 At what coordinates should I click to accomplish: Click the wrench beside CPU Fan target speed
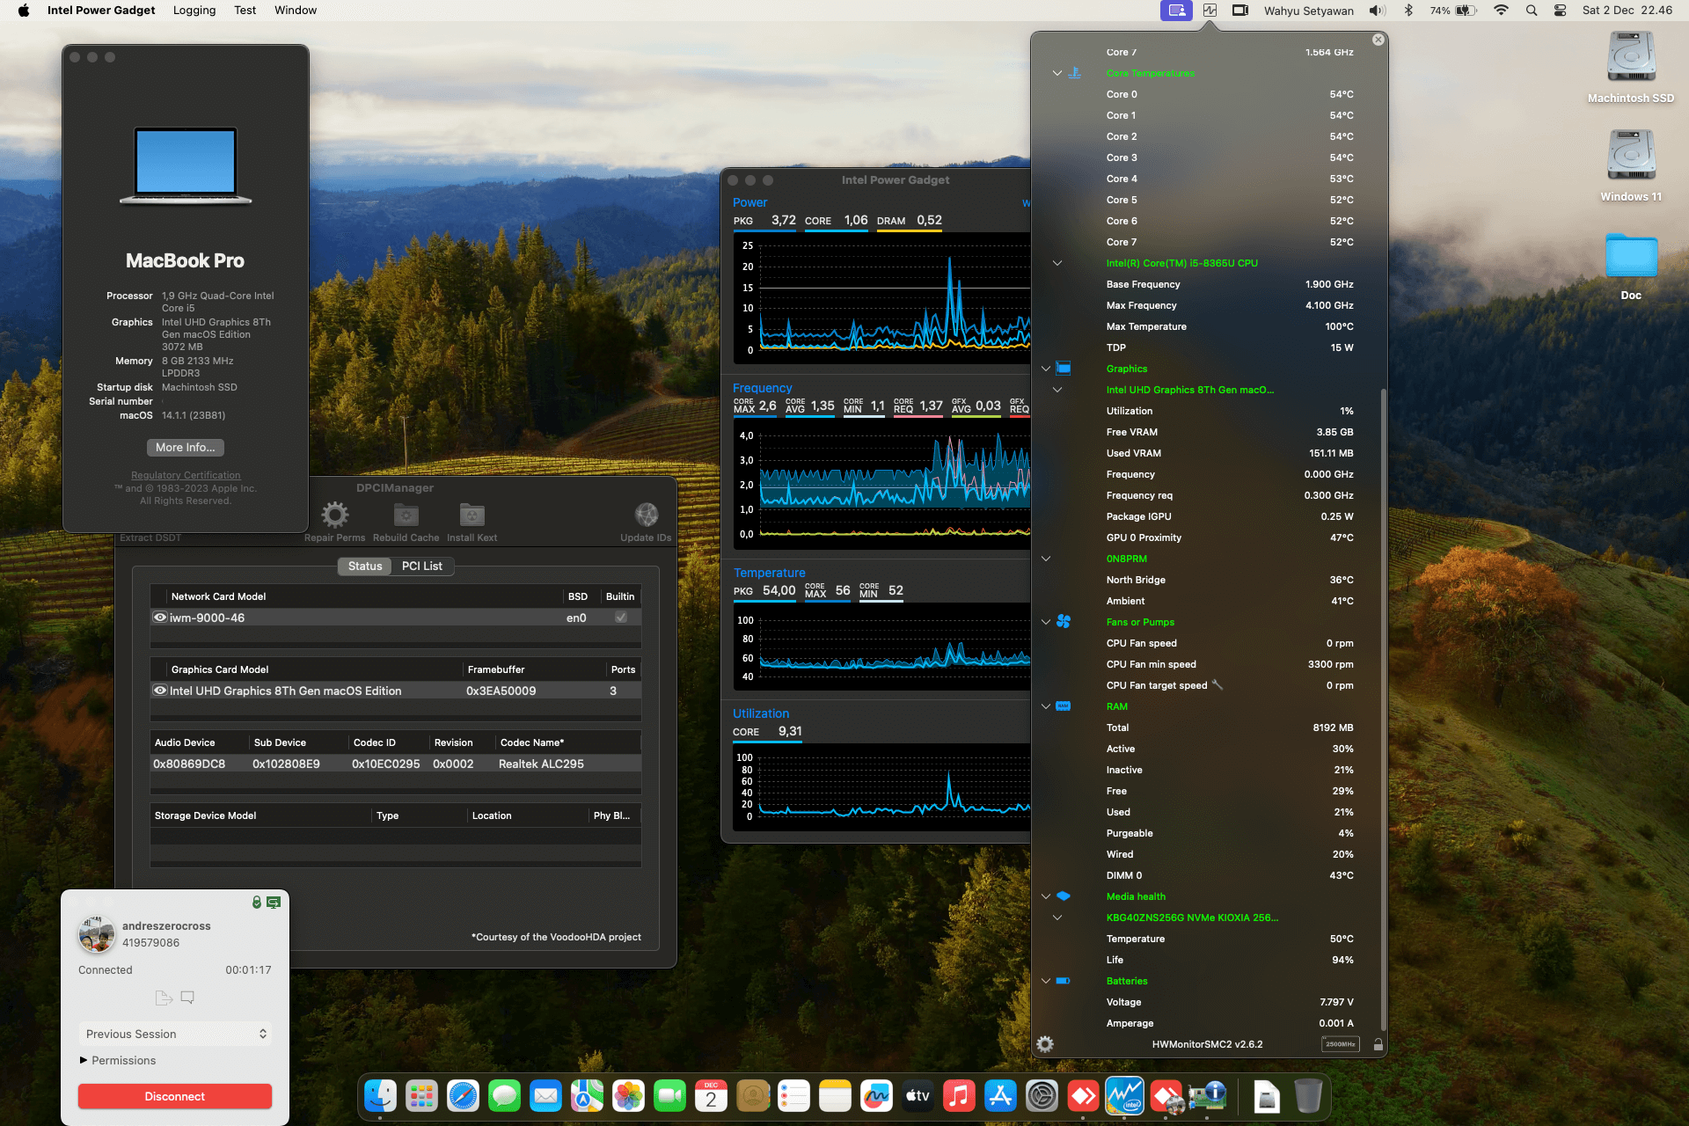(1217, 684)
